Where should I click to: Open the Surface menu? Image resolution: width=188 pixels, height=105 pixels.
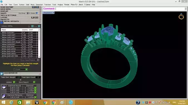[22, 5]
